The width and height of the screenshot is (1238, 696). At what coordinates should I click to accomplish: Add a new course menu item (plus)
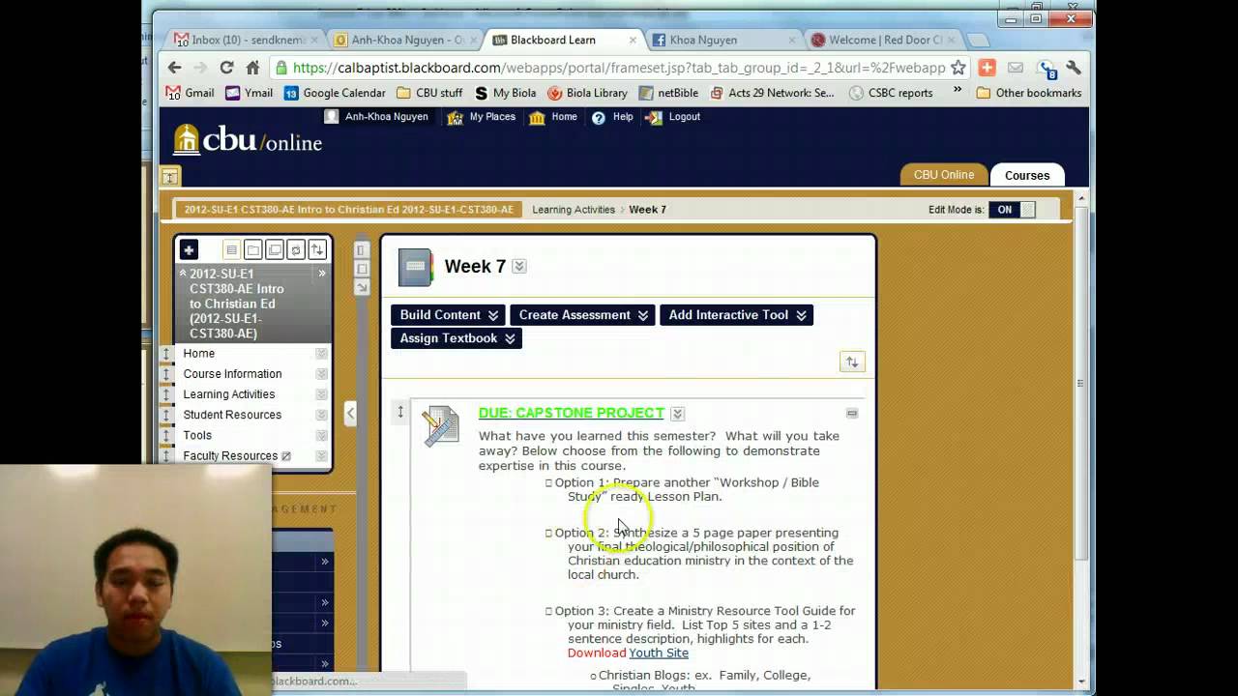[x=189, y=249]
